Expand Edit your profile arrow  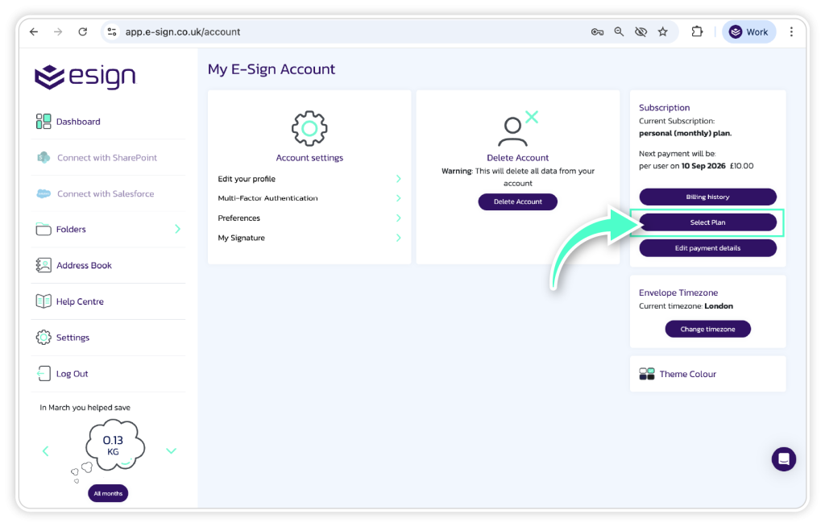pos(398,179)
